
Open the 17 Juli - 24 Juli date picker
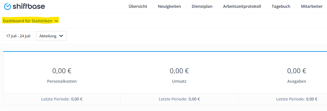point(18,36)
